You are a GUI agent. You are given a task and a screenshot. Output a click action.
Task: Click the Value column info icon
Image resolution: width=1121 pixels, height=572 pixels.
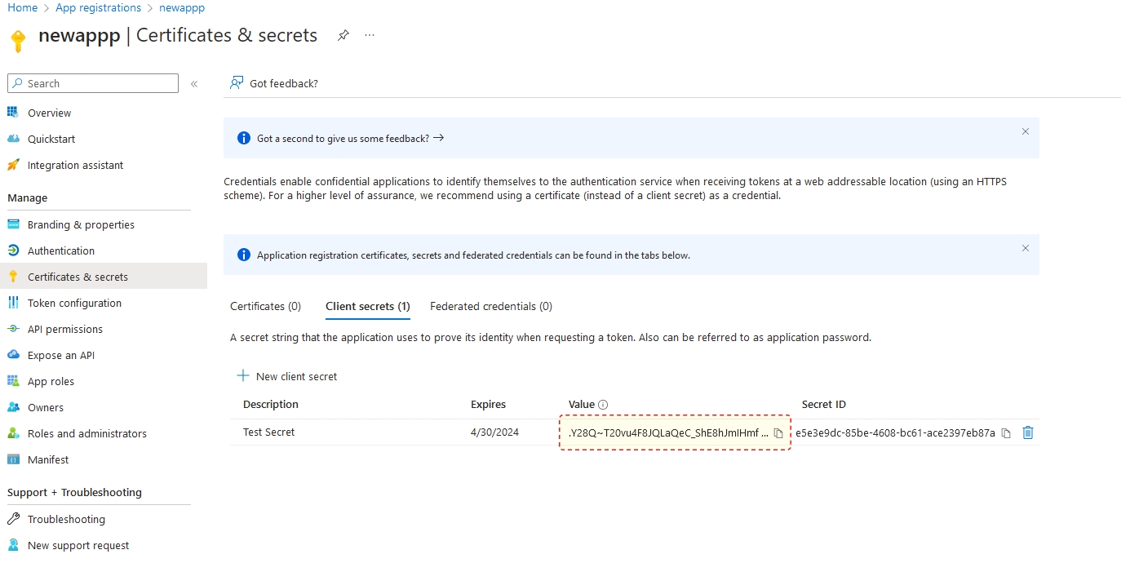click(603, 405)
